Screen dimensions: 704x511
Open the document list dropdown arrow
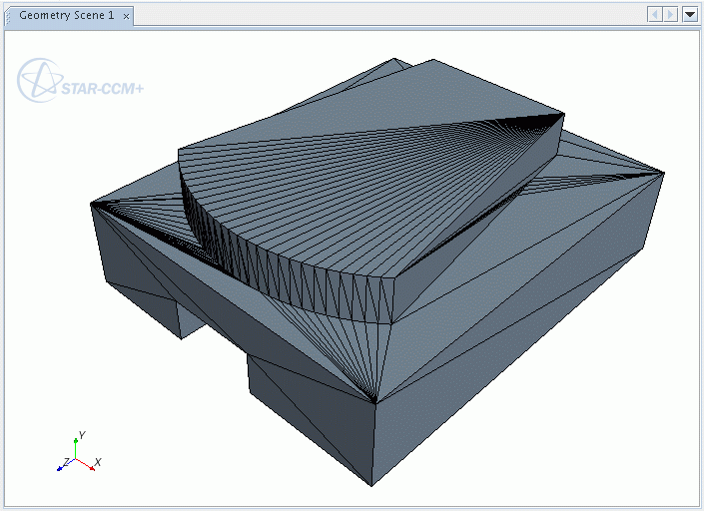(689, 15)
